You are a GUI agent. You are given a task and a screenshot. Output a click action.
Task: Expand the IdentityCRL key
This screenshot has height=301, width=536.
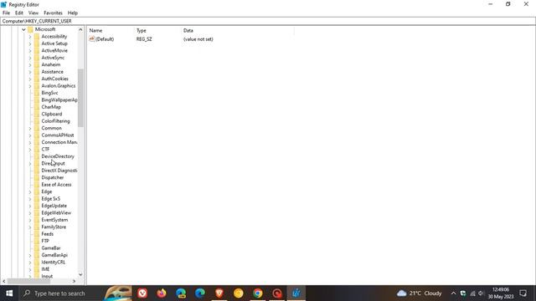pos(30,263)
